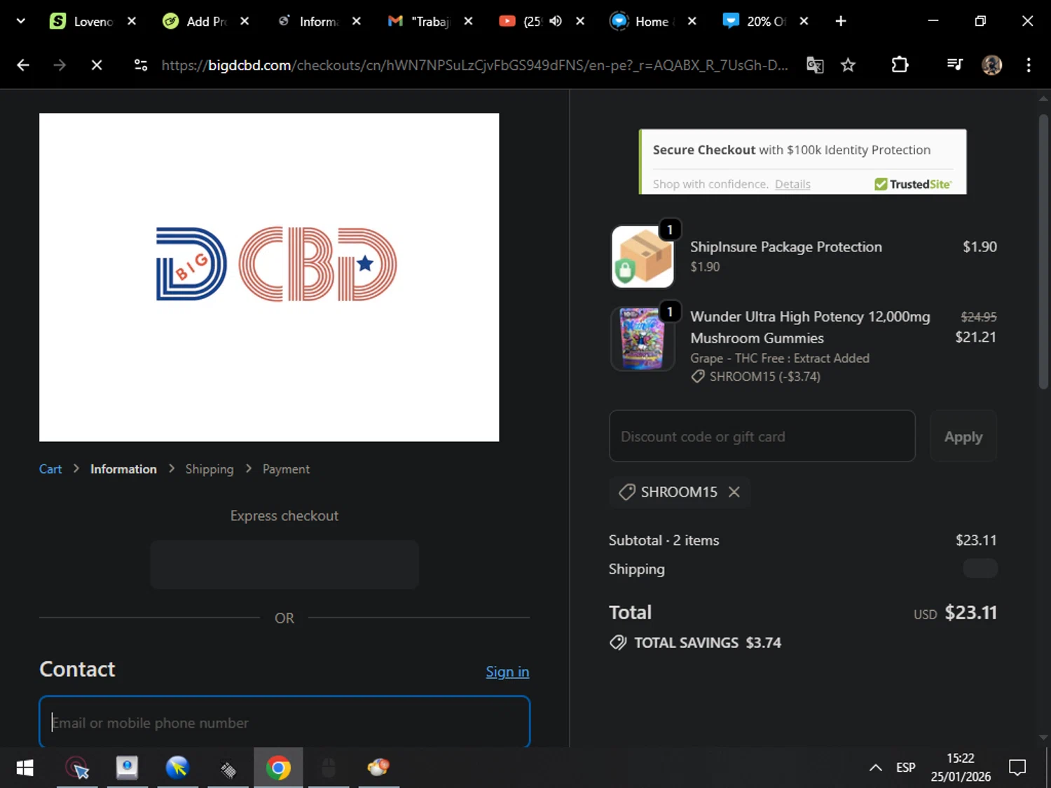
Task: Open the extensions puzzle icon
Action: [900, 65]
